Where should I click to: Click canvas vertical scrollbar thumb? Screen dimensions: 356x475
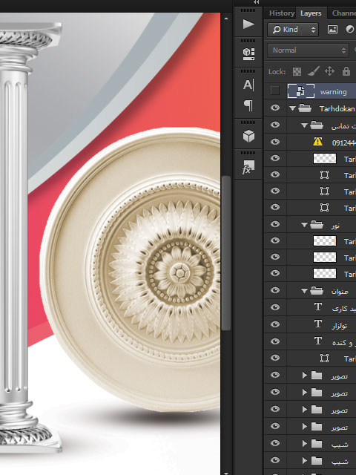(x=225, y=253)
